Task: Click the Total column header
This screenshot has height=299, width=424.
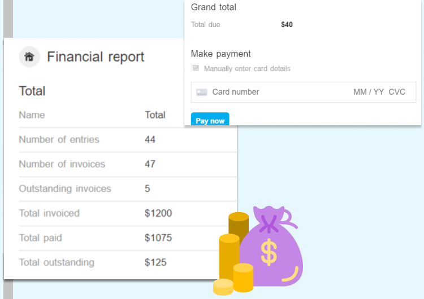Action: (x=155, y=115)
